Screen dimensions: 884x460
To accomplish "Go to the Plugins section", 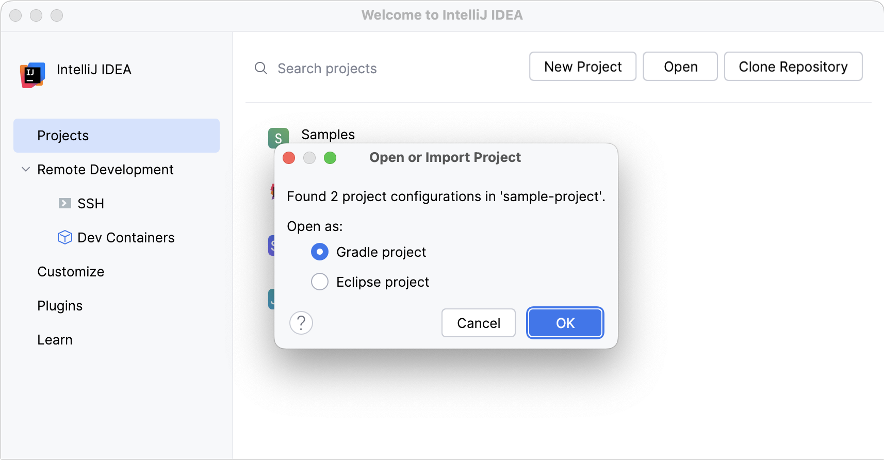I will pyautogui.click(x=60, y=306).
